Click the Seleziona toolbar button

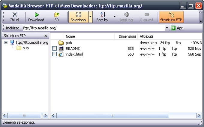click(x=78, y=17)
